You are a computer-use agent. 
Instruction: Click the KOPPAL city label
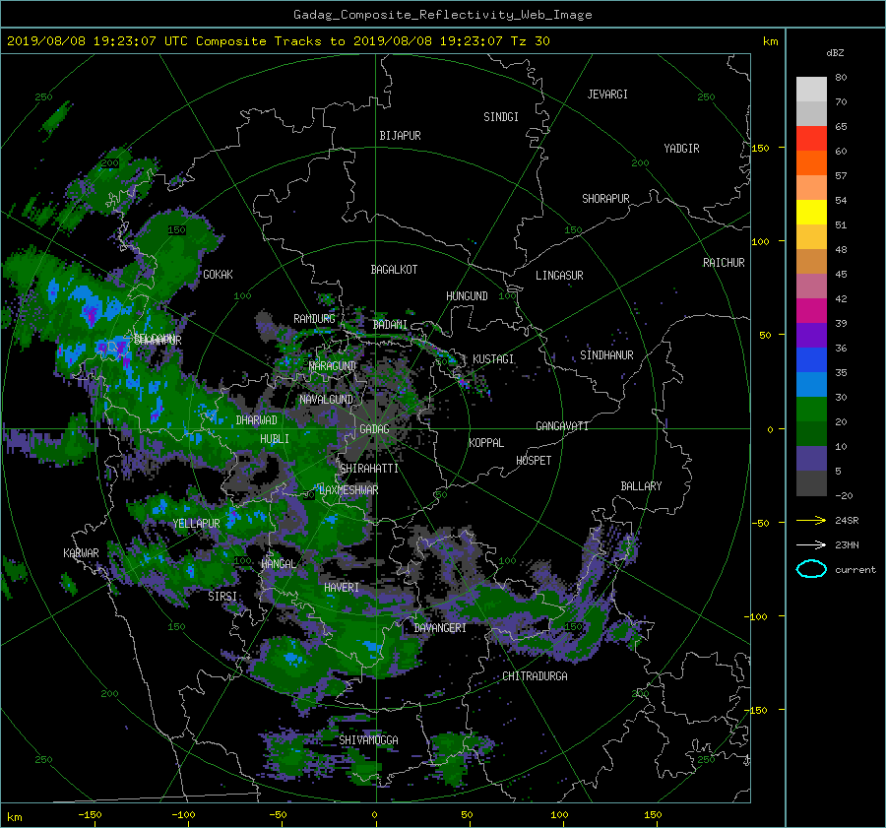tap(486, 443)
